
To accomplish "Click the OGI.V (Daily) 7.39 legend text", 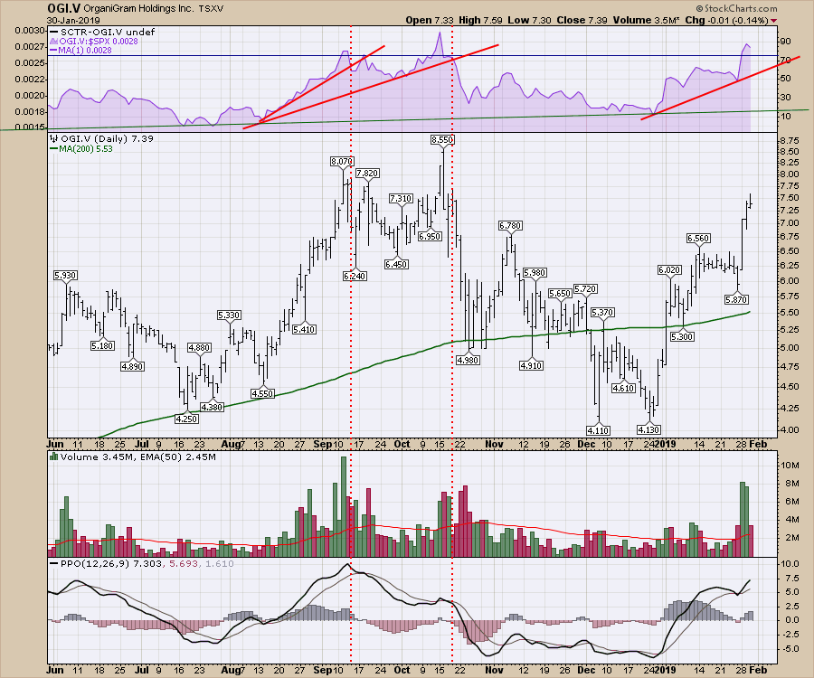I will point(107,138).
